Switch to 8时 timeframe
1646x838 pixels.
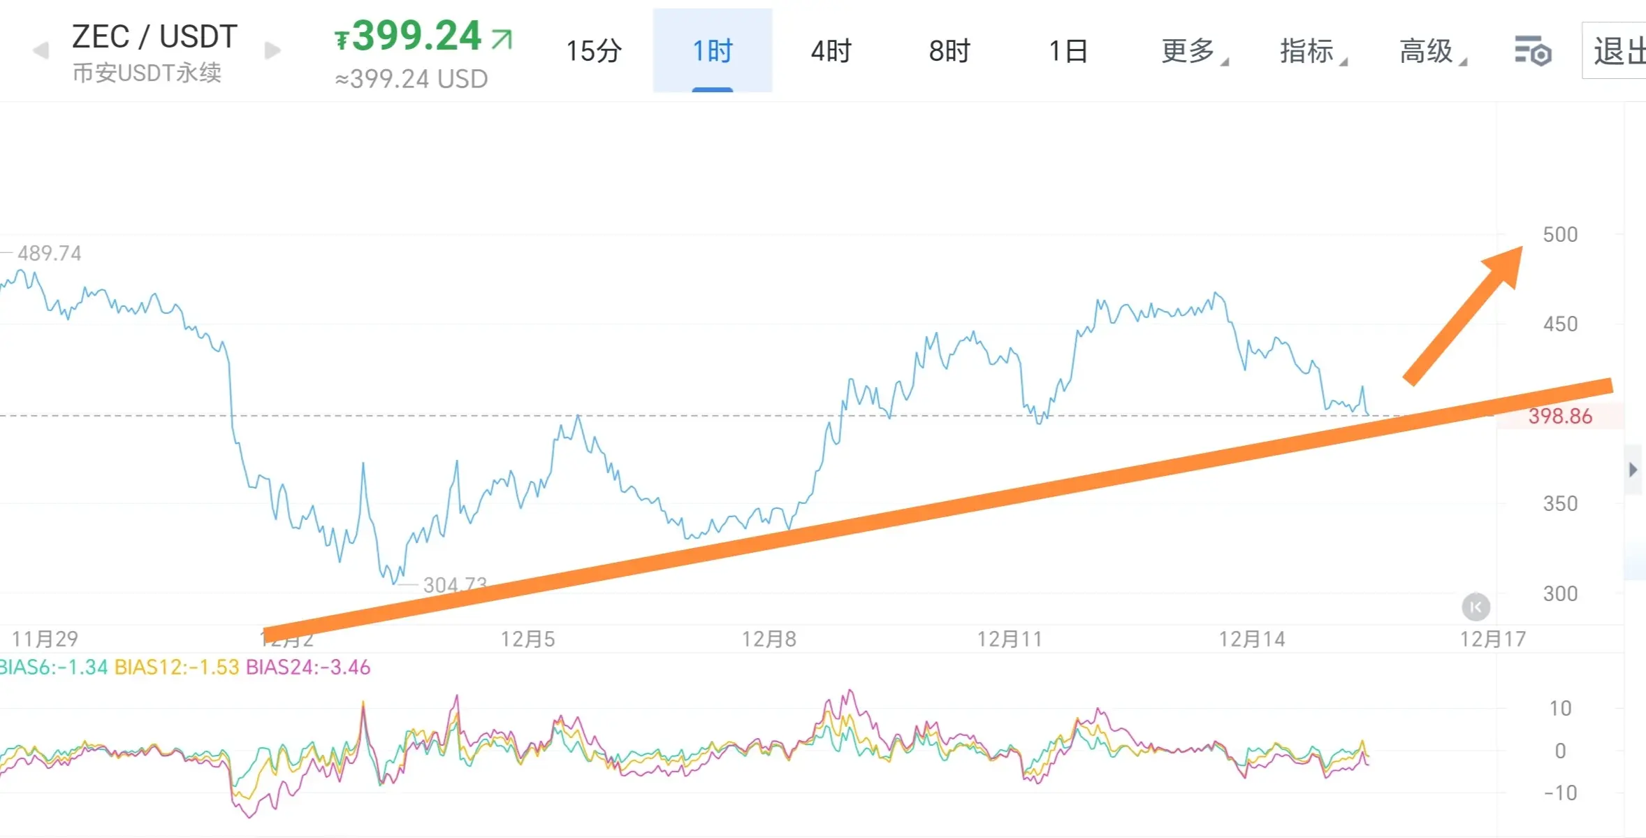pos(949,51)
